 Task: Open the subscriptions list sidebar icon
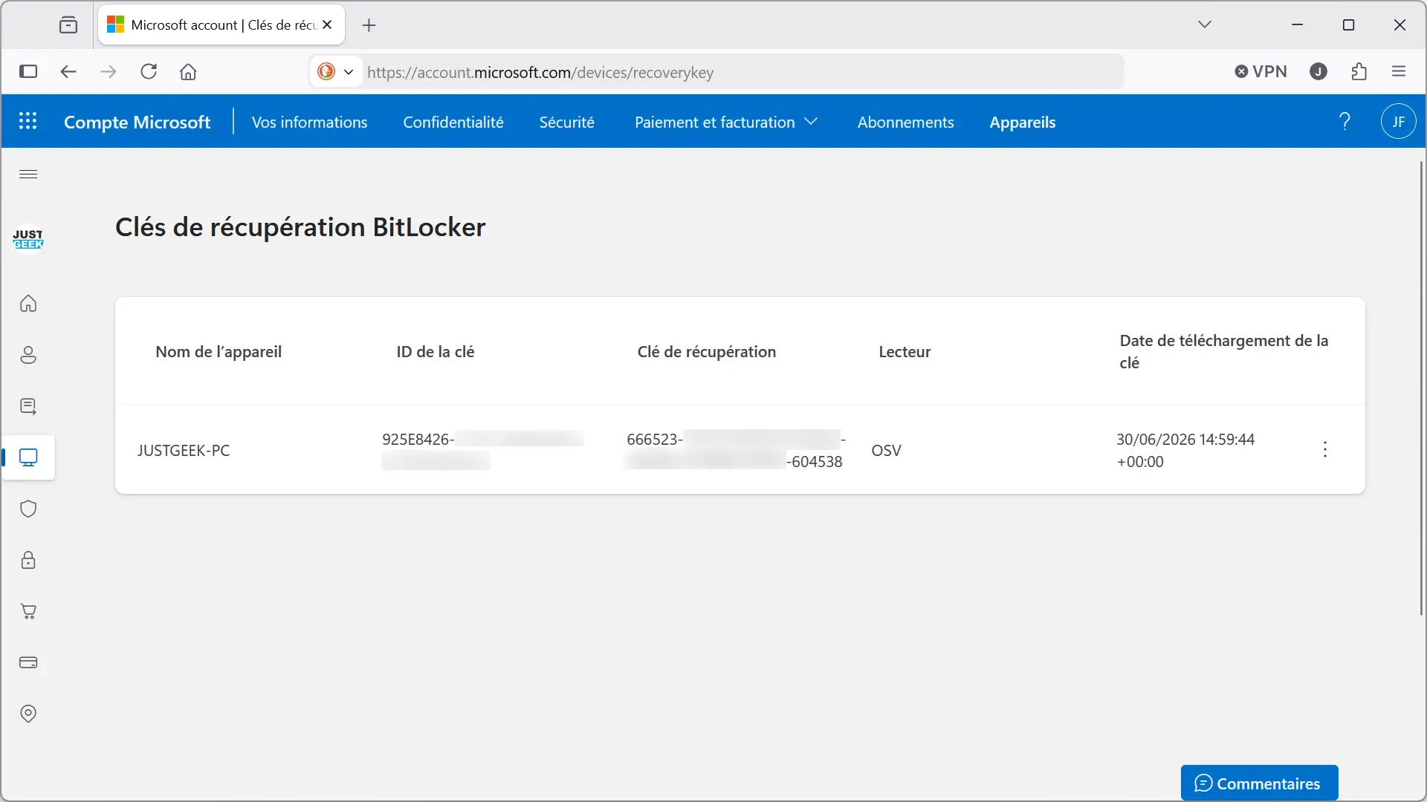point(28,406)
